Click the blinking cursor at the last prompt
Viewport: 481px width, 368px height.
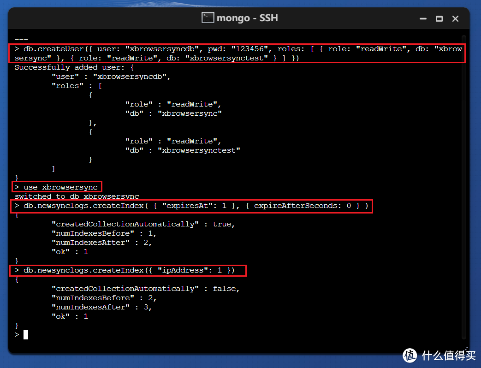click(26, 335)
